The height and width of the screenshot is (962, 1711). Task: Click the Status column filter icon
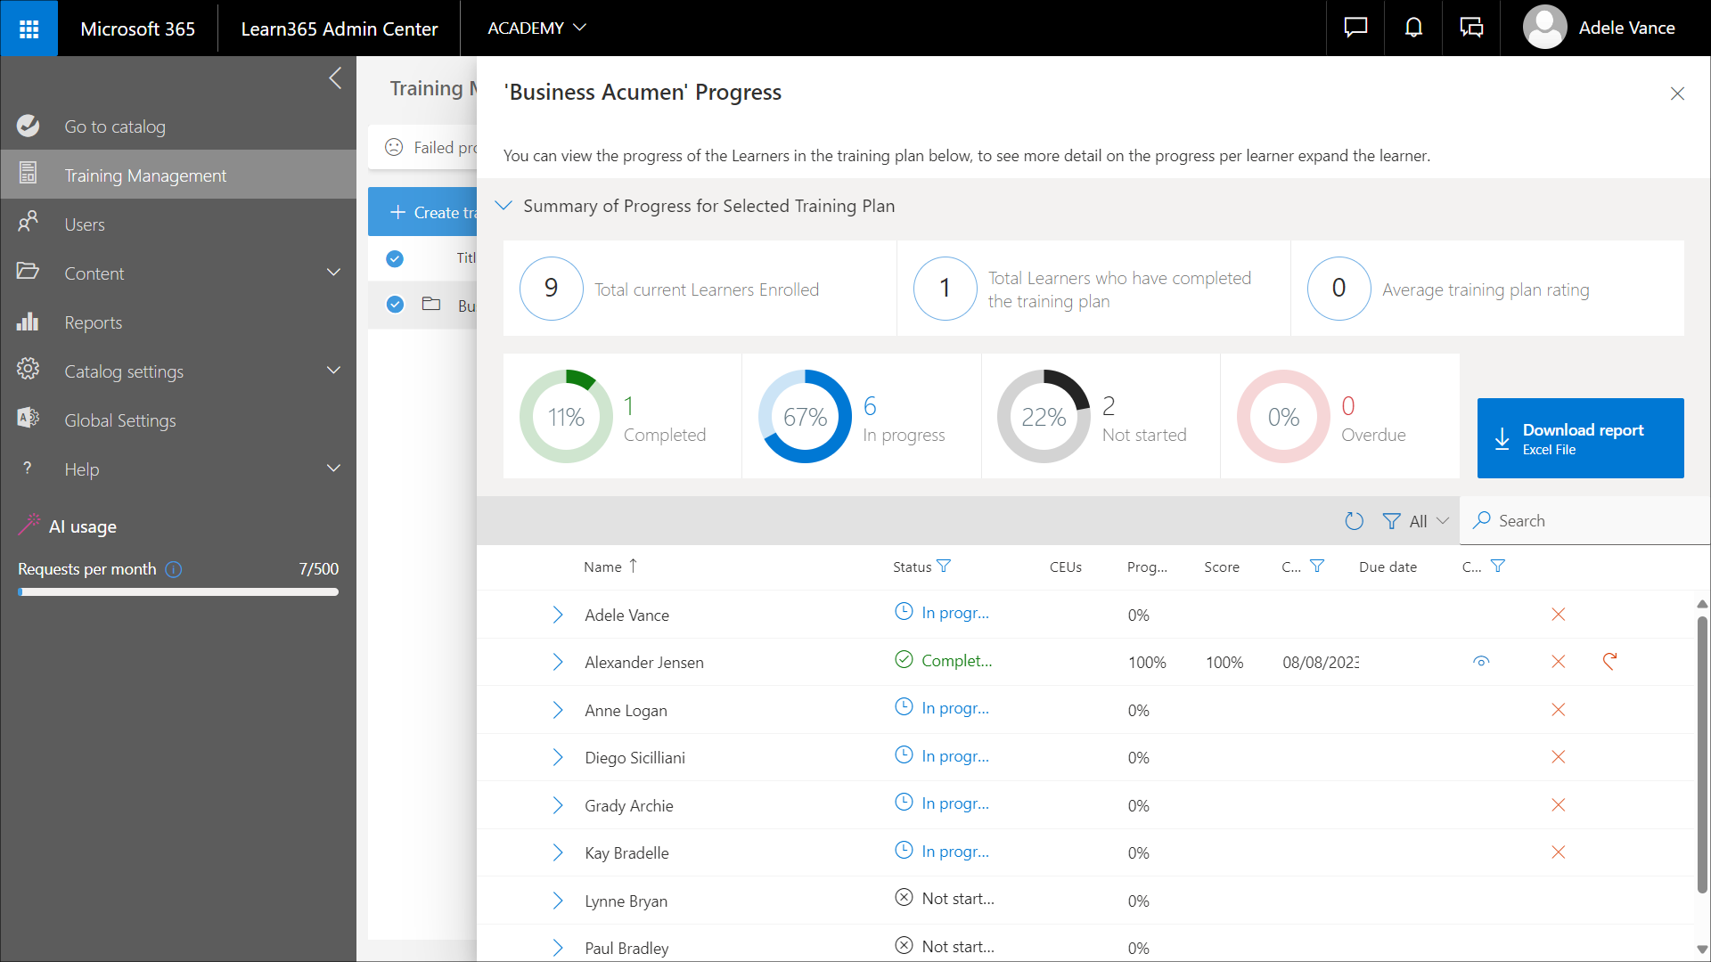(945, 567)
